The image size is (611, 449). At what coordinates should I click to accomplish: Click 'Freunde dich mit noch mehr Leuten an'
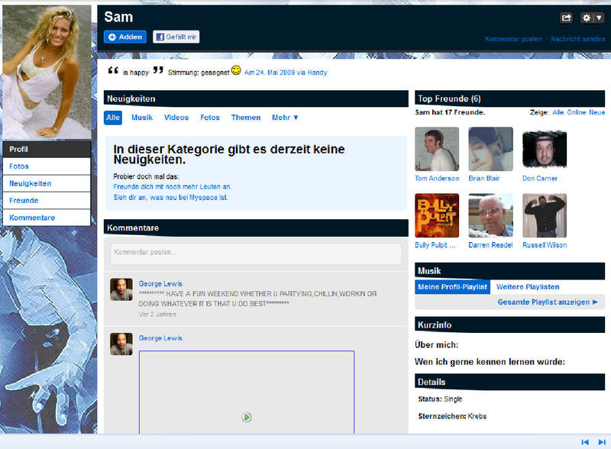pyautogui.click(x=173, y=186)
